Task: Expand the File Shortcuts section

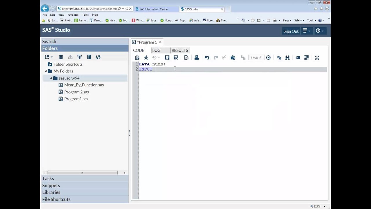Action: pos(85,199)
